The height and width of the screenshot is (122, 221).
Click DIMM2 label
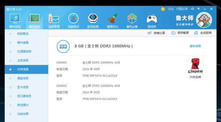(x=61, y=86)
